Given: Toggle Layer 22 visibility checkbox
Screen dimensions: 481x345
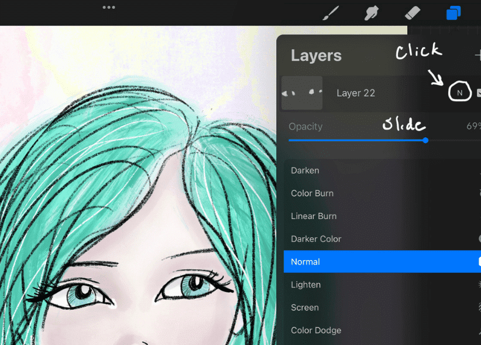Looking at the screenshot, I should tap(479, 93).
